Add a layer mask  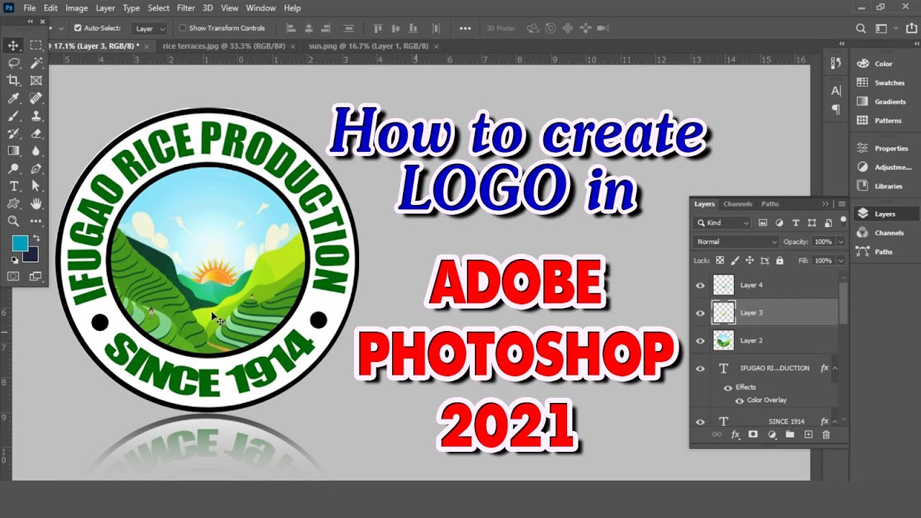pos(753,435)
